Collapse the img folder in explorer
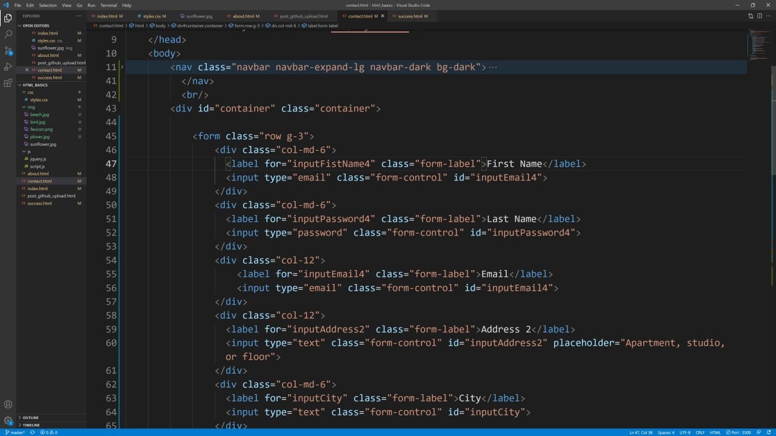The width and height of the screenshot is (776, 436). pos(31,107)
